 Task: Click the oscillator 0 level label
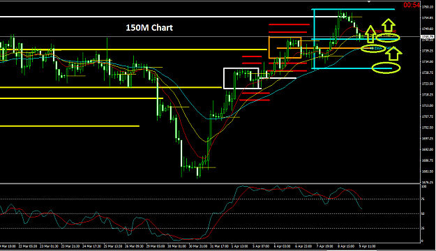coord(423,241)
